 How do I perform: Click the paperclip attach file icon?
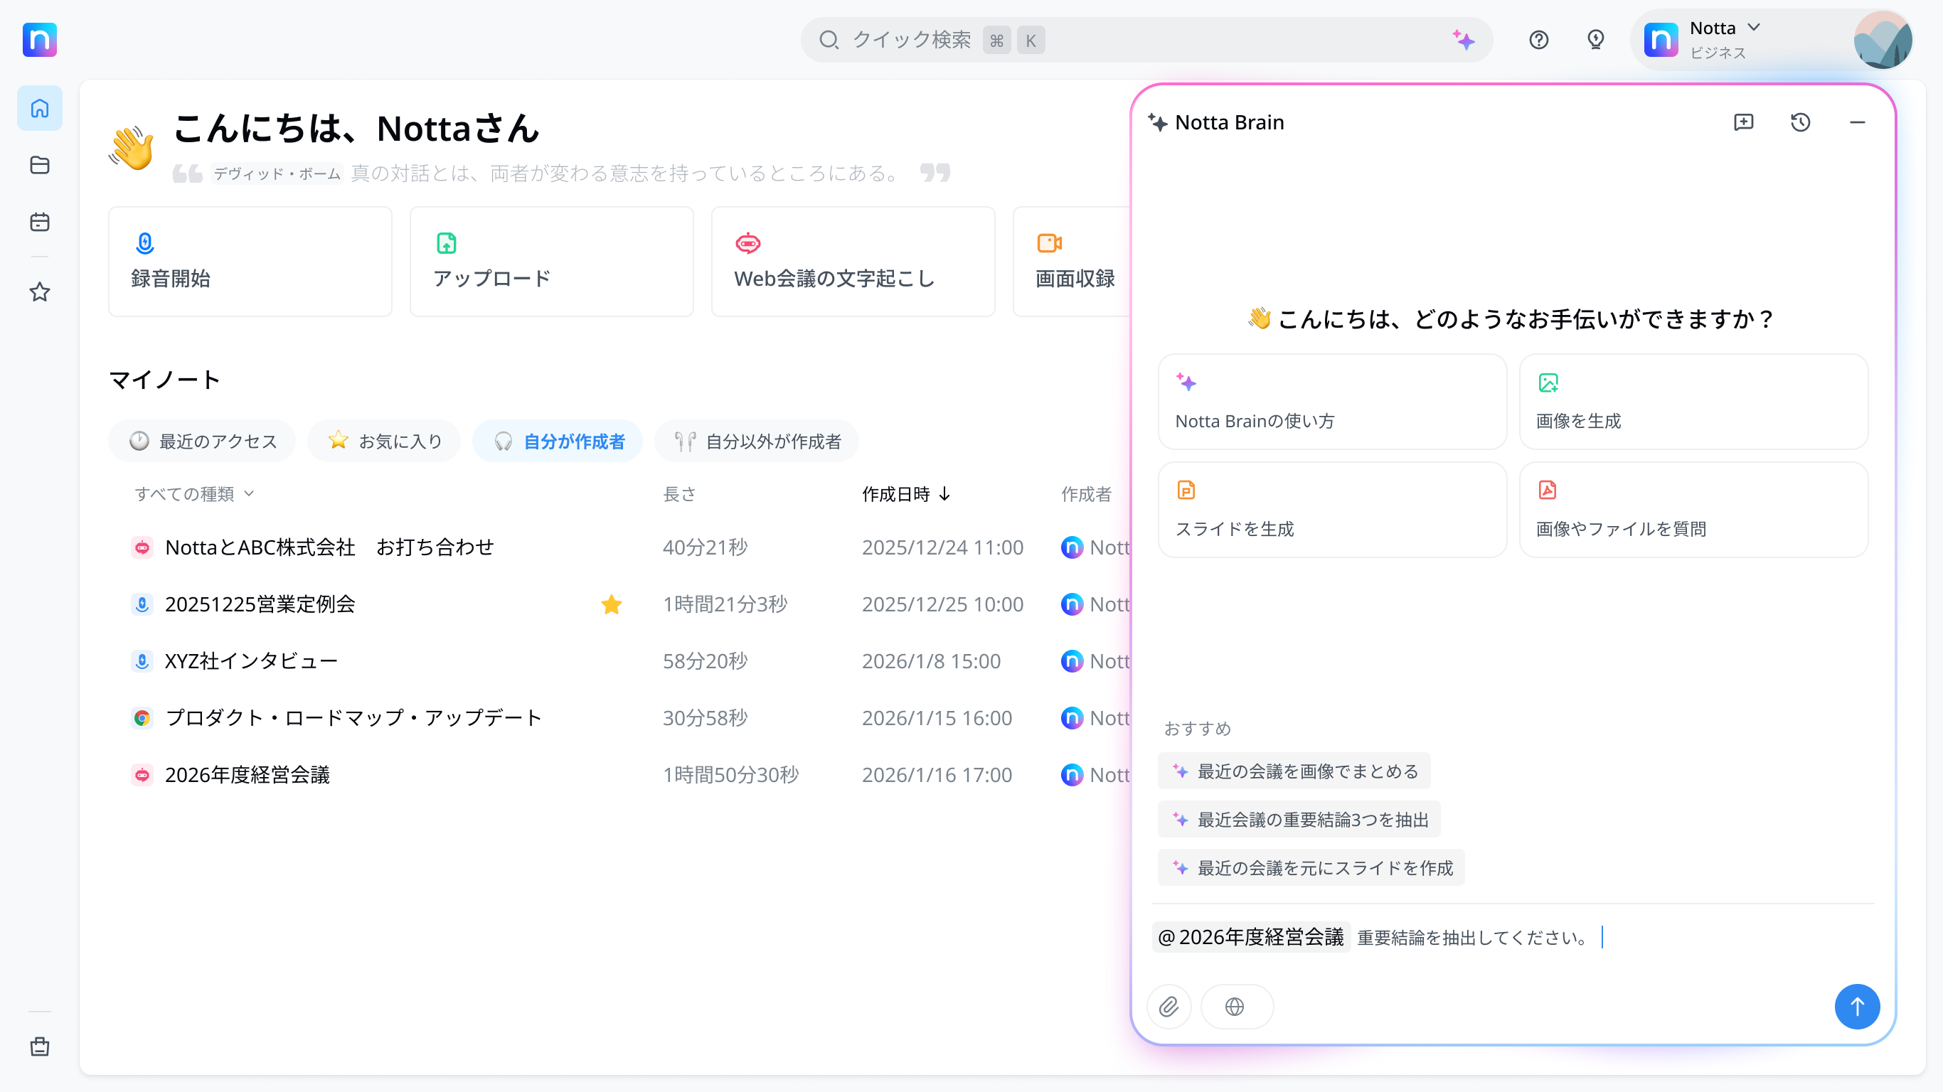(x=1169, y=1006)
